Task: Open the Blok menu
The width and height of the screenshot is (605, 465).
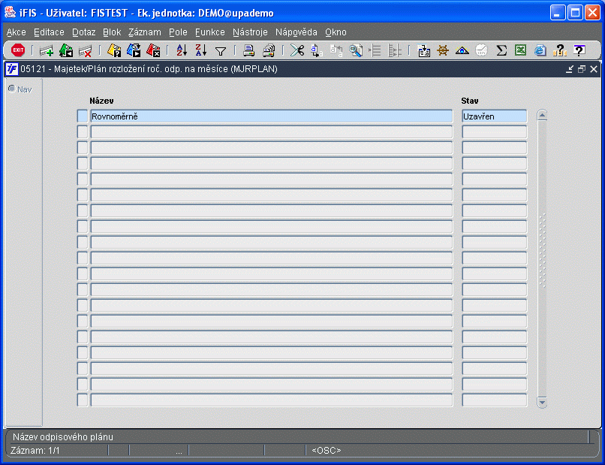Action: coord(112,32)
